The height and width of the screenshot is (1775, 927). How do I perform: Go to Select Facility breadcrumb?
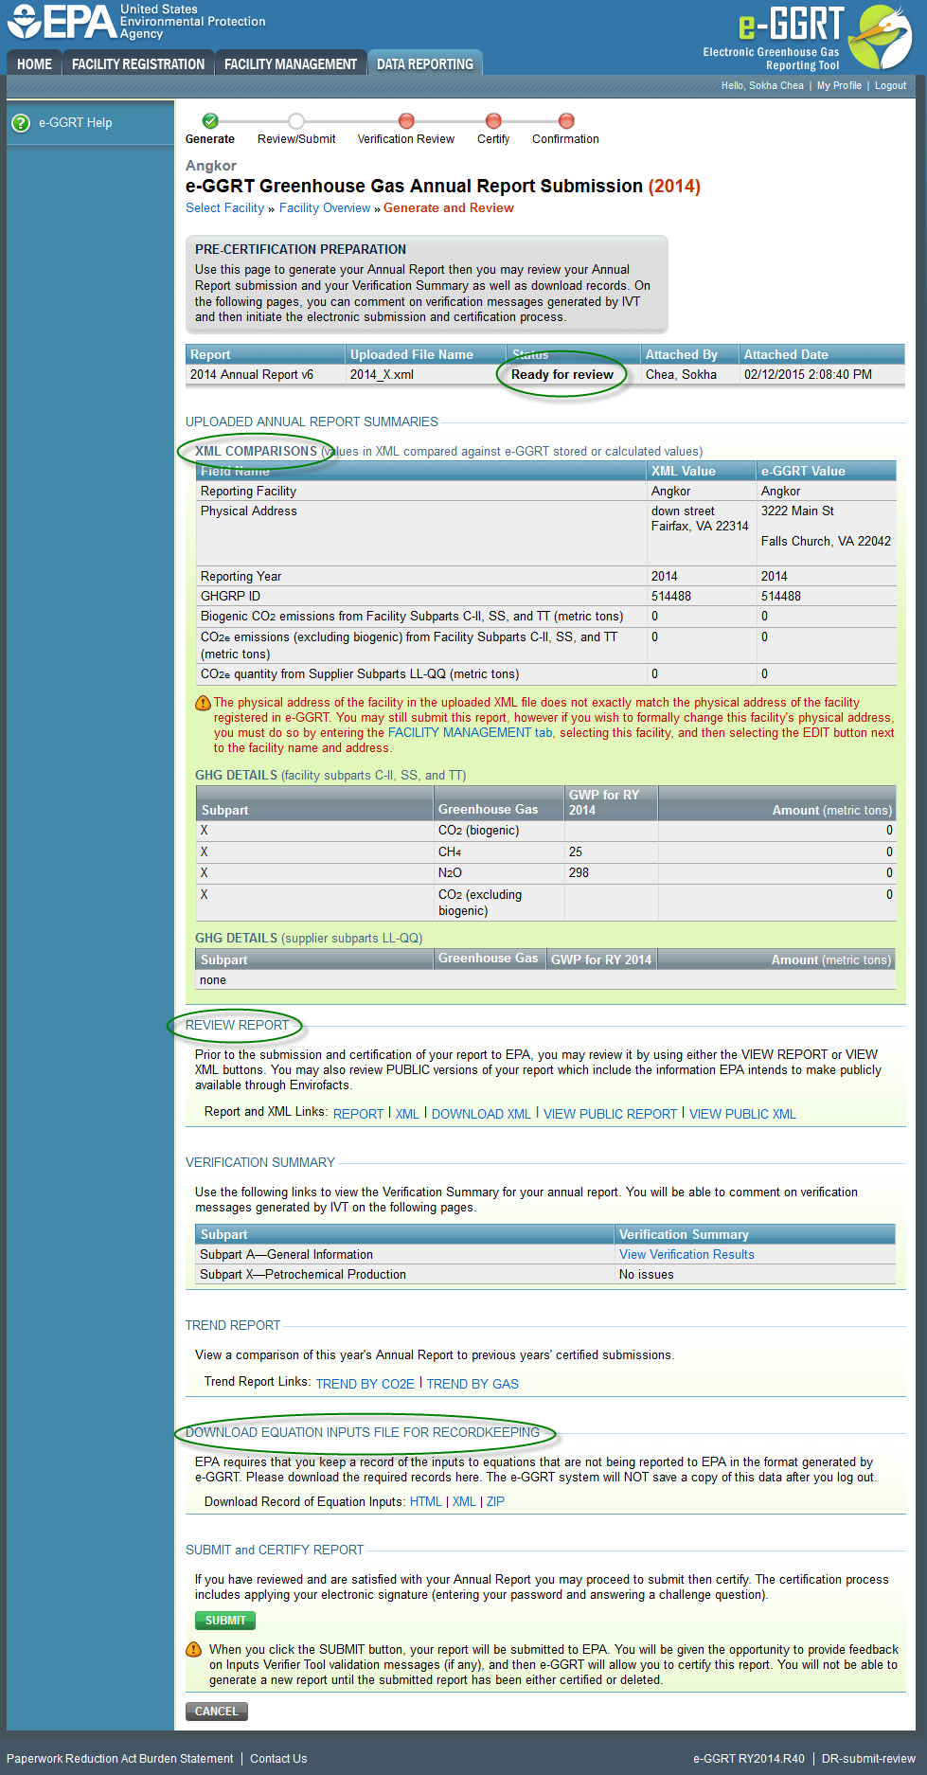pos(224,208)
